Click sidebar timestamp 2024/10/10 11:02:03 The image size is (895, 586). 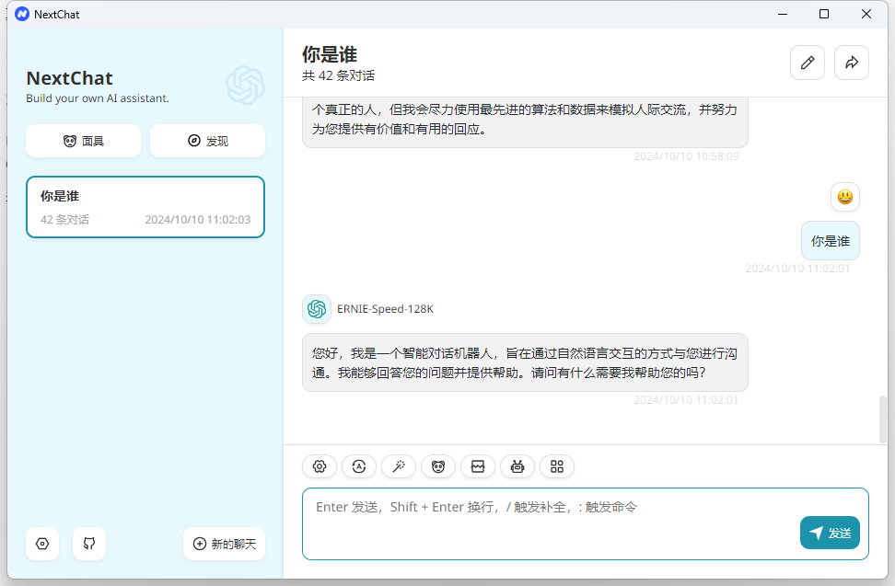click(197, 220)
